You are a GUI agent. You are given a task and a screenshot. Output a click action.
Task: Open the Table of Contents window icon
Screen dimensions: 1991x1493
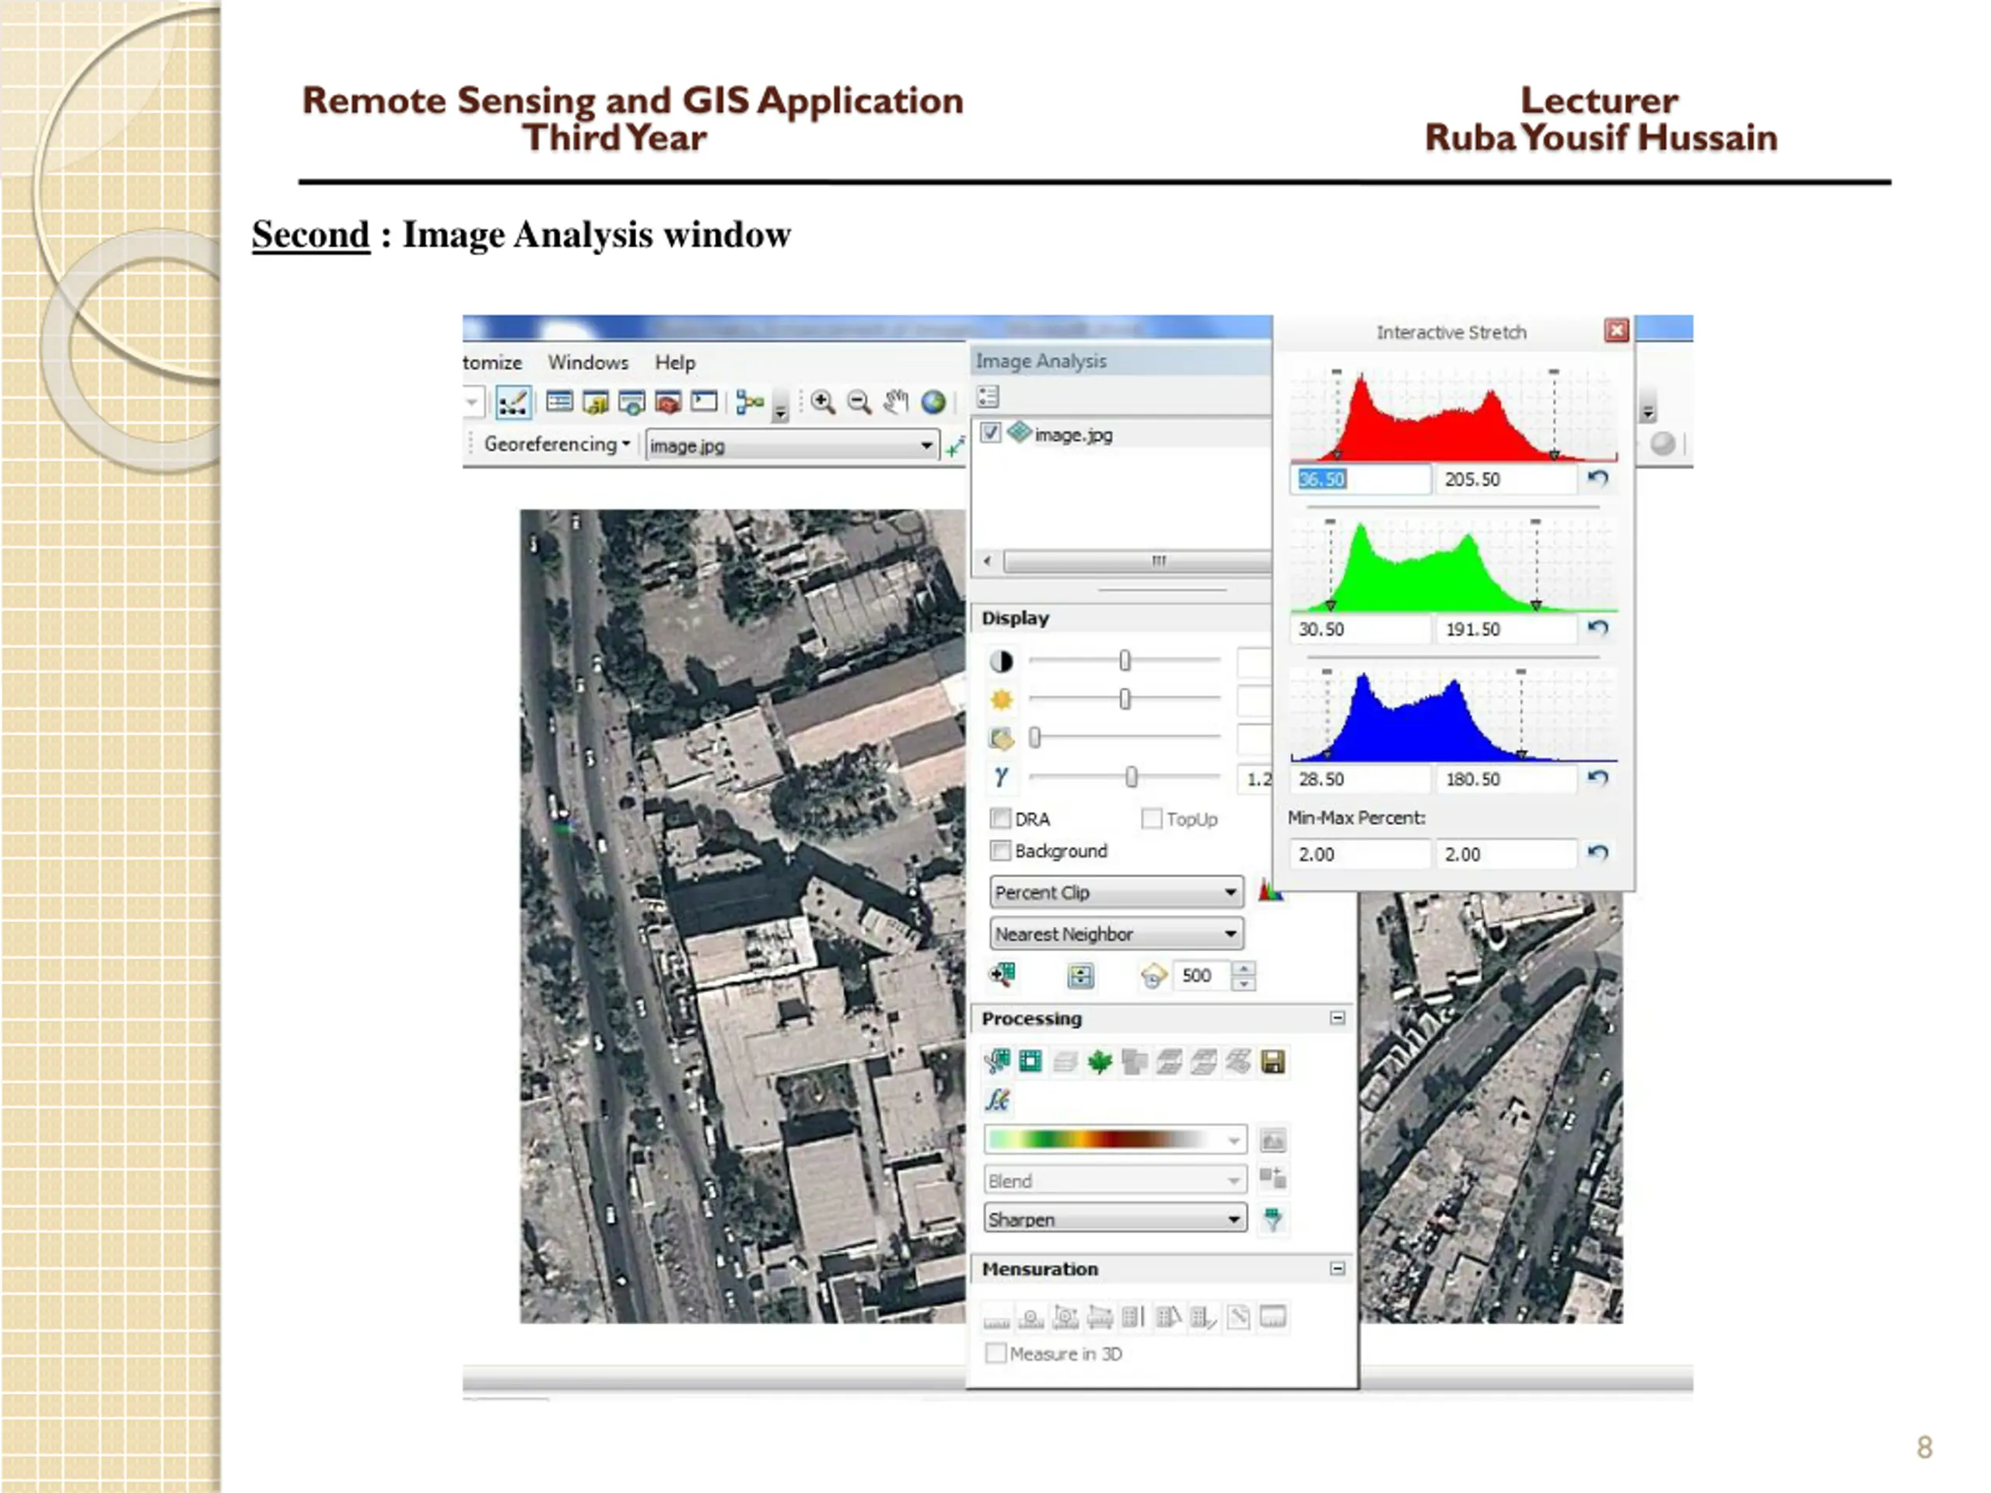pyautogui.click(x=559, y=401)
